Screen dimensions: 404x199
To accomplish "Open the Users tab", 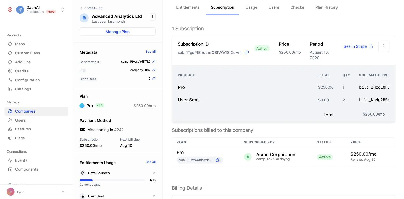I will [274, 7].
